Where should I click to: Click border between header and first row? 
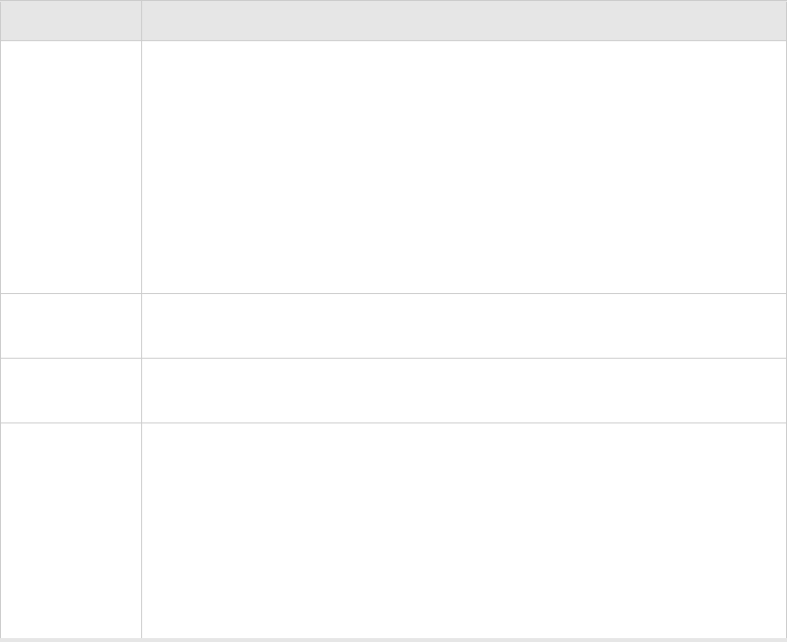point(394,40)
